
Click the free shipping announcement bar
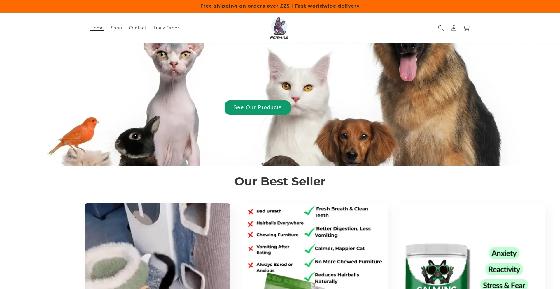click(x=280, y=6)
